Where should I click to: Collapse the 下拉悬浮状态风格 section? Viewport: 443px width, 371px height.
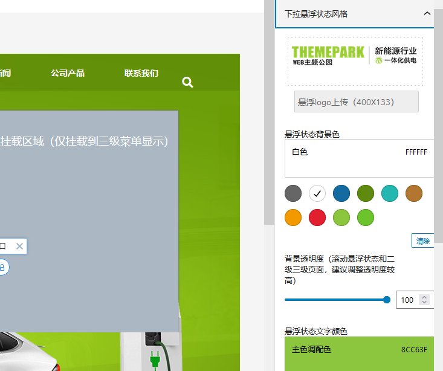(427, 13)
